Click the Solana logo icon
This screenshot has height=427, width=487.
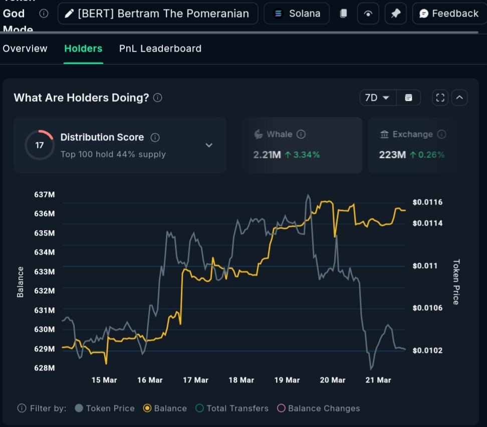[278, 14]
